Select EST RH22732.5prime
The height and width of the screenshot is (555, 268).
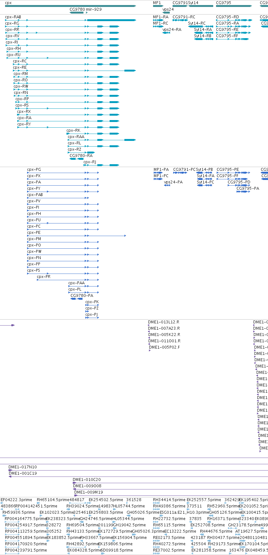pos(169,519)
